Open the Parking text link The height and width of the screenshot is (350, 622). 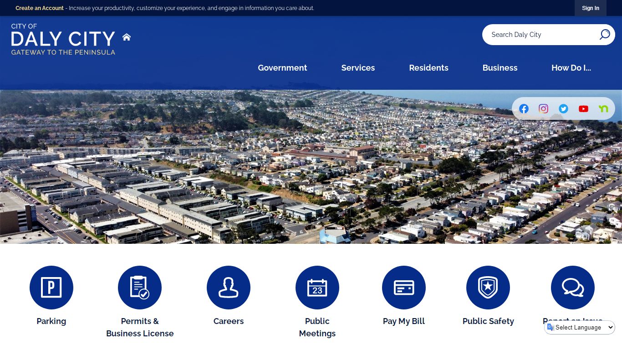coord(51,321)
